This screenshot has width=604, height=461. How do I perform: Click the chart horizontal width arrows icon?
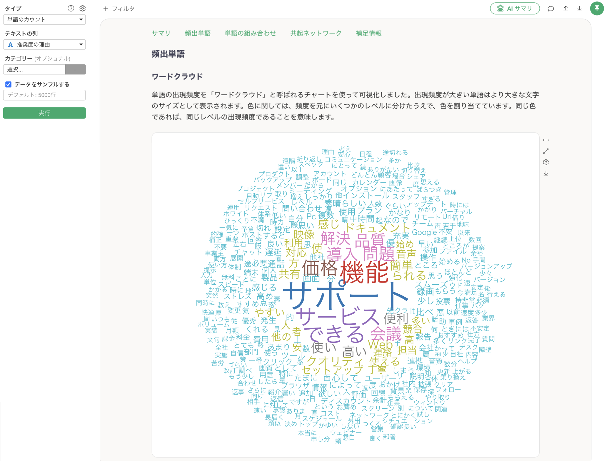[546, 140]
